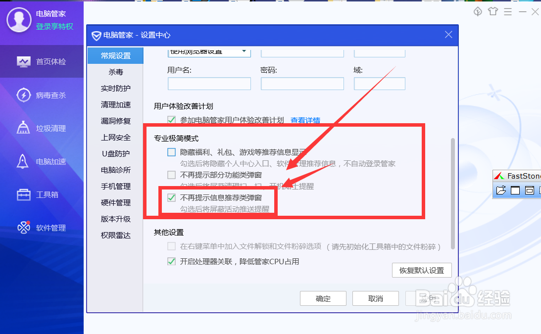Open the browser proxy settings dropdown
This screenshot has height=334, width=541.
(209, 52)
